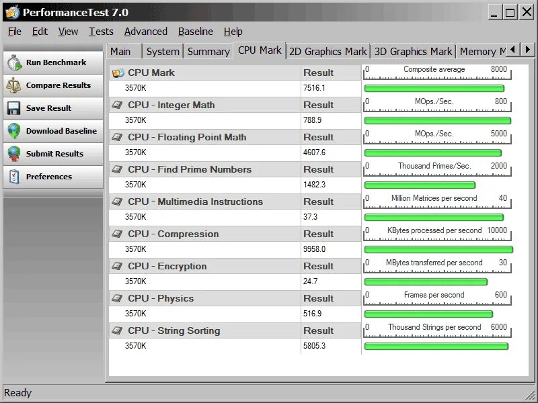Open the File menu
This screenshot has width=538, height=403.
(x=14, y=32)
